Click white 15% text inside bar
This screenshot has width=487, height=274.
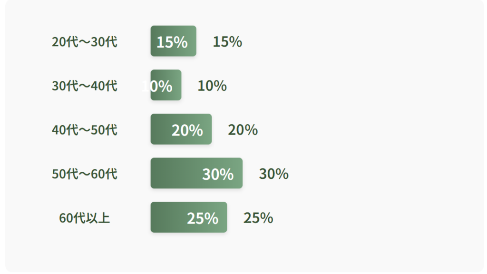[x=172, y=42]
